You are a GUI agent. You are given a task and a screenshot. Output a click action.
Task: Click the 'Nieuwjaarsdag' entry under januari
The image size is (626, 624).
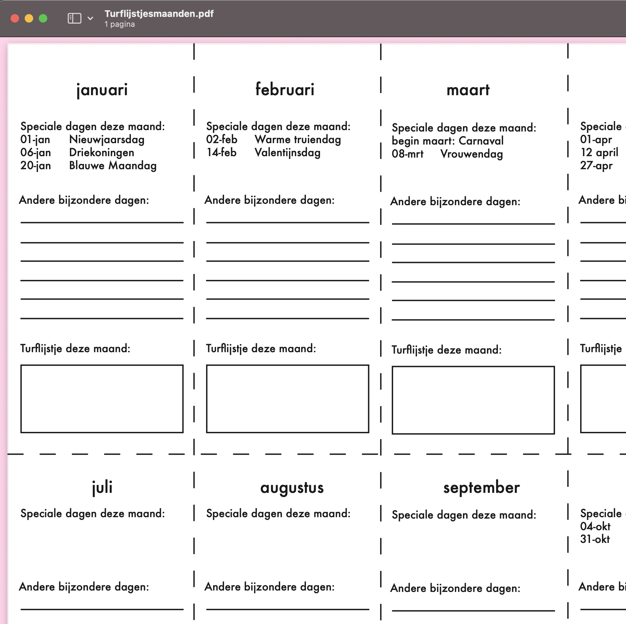107,140
